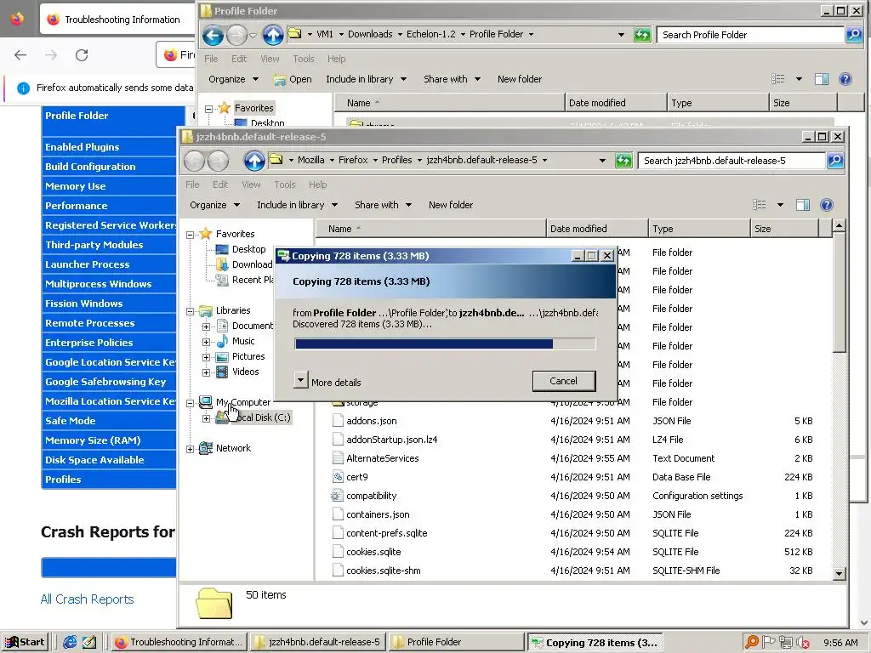The image size is (871, 653).
Task: Toggle preview pane in jzzh4bnb.default-release-5 window
Action: 803,205
